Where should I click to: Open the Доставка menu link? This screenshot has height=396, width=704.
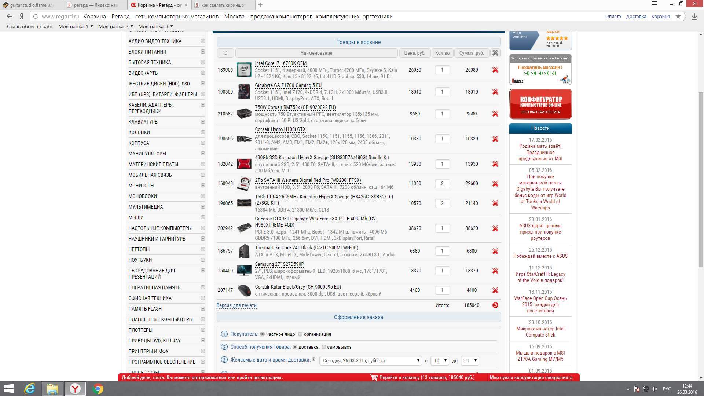coord(636,16)
